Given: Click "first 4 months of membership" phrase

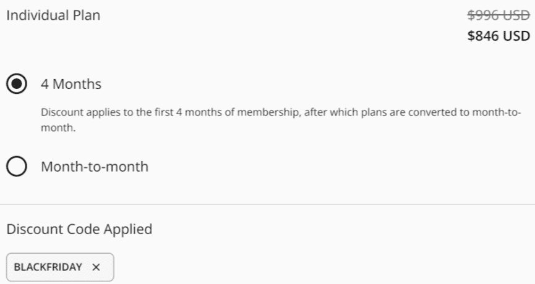Looking at the screenshot, I should [x=234, y=114].
